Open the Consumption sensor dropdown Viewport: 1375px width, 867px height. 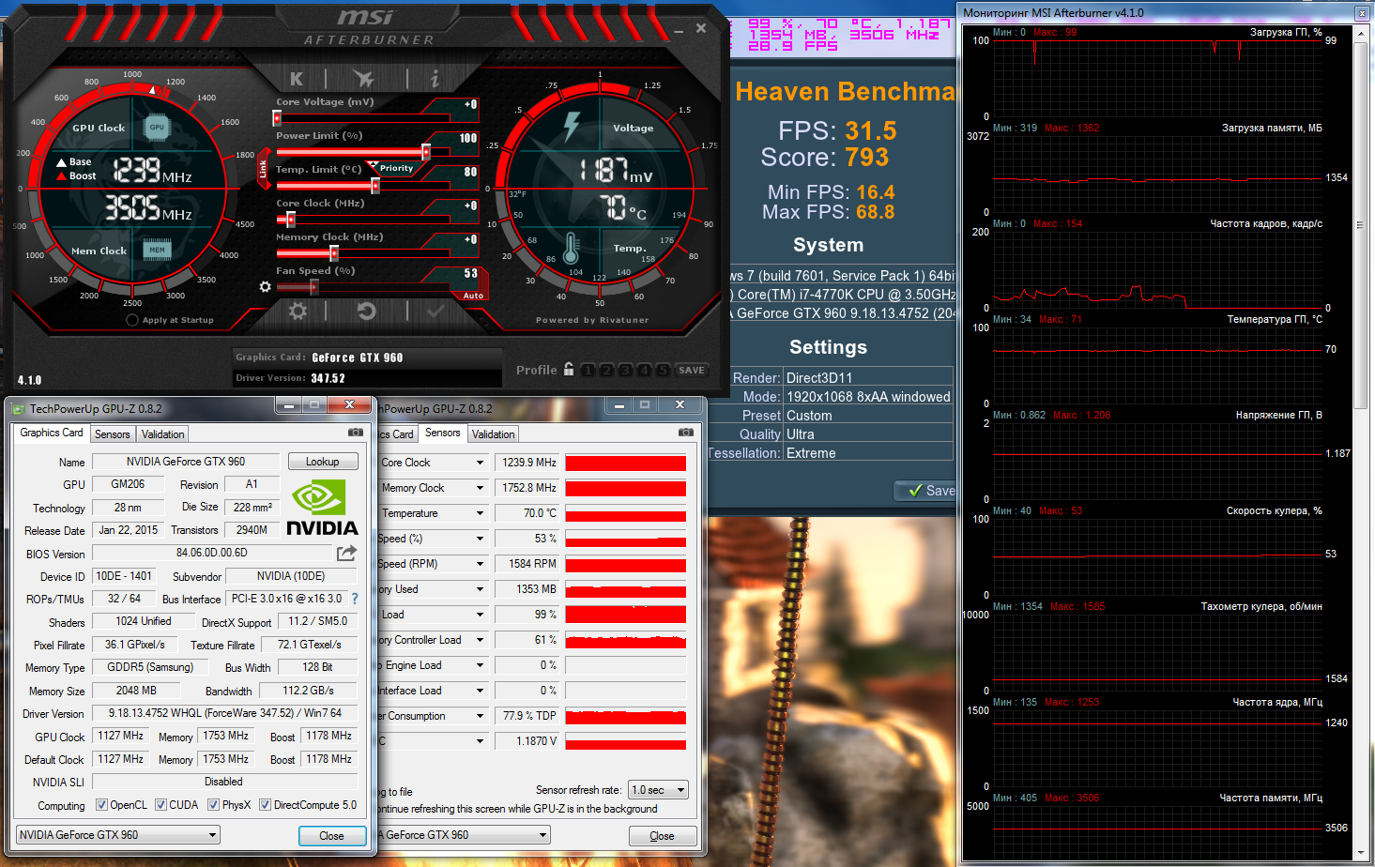[480, 716]
